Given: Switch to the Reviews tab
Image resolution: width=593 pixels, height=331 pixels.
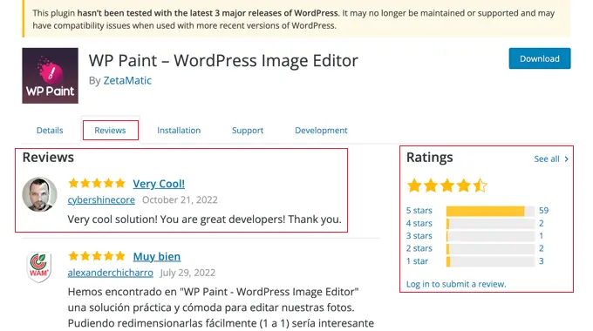Looking at the screenshot, I should 111,131.
